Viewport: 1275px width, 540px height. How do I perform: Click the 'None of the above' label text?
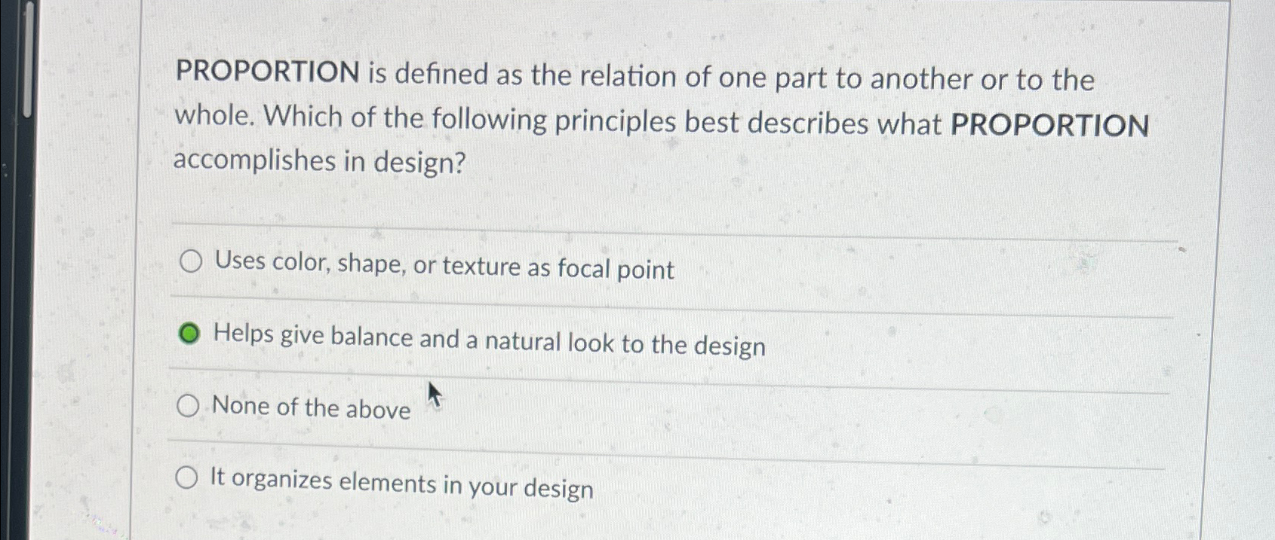[310, 410]
